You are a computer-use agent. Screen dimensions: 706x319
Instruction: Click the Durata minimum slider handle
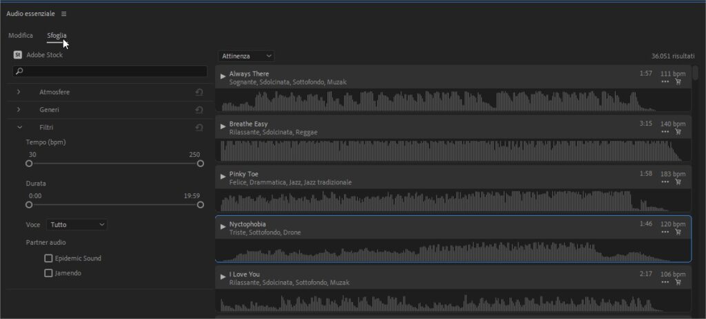click(29, 205)
